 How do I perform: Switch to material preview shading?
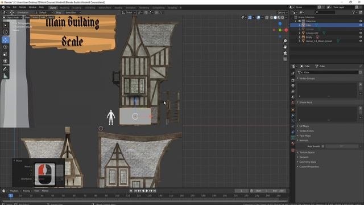pos(279,18)
